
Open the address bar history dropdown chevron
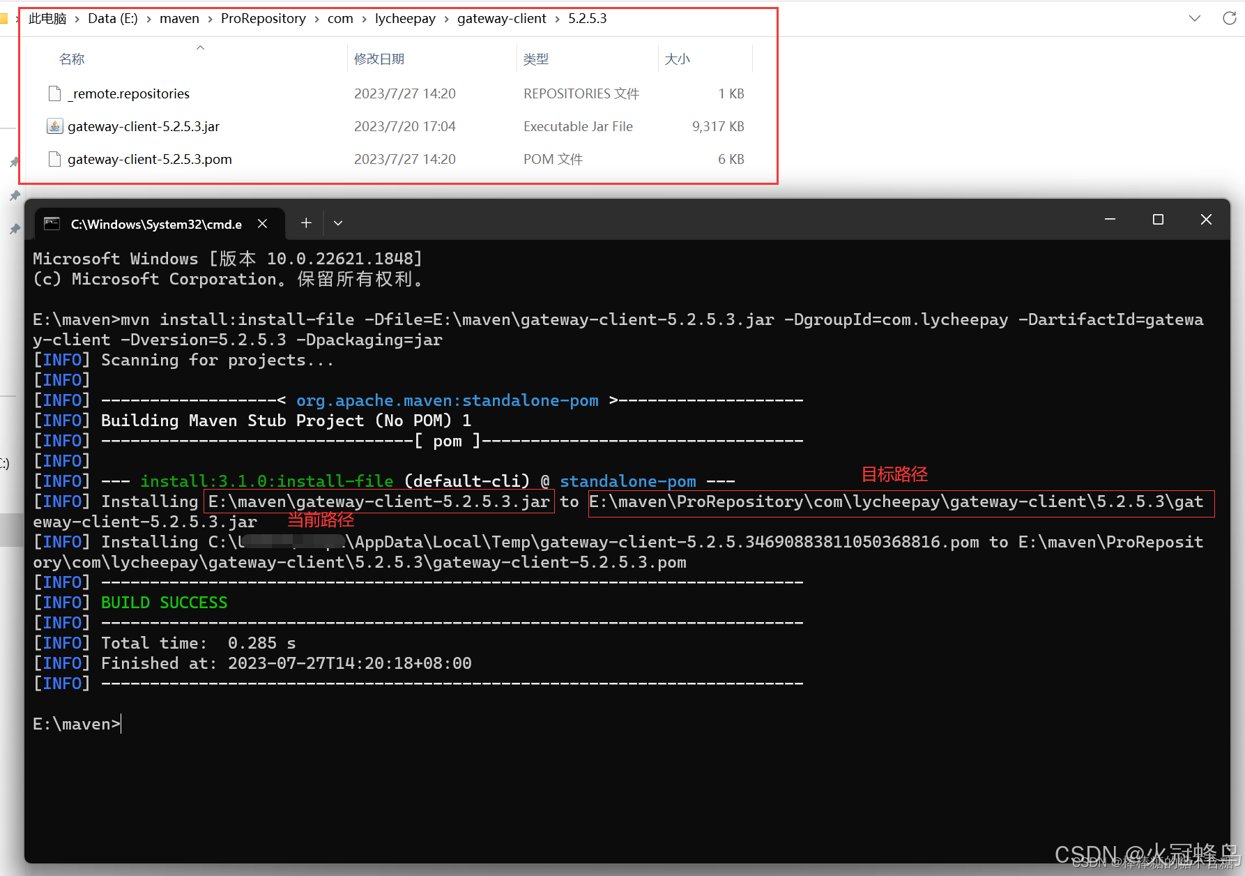1195,18
